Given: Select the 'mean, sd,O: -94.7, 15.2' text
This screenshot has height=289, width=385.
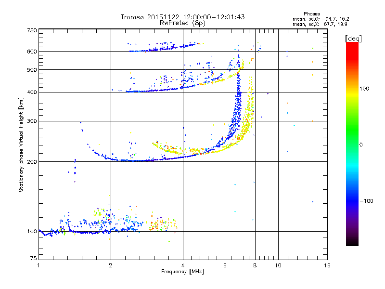Looking at the screenshot, I should (x=321, y=19).
